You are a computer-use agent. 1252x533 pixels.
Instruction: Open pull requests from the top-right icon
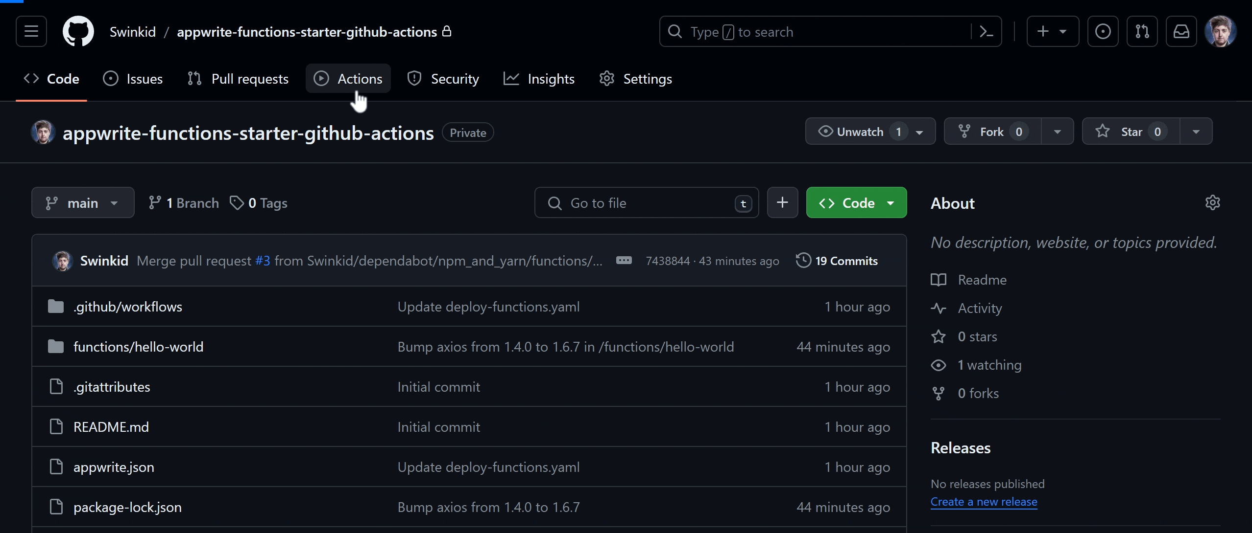click(x=1143, y=31)
